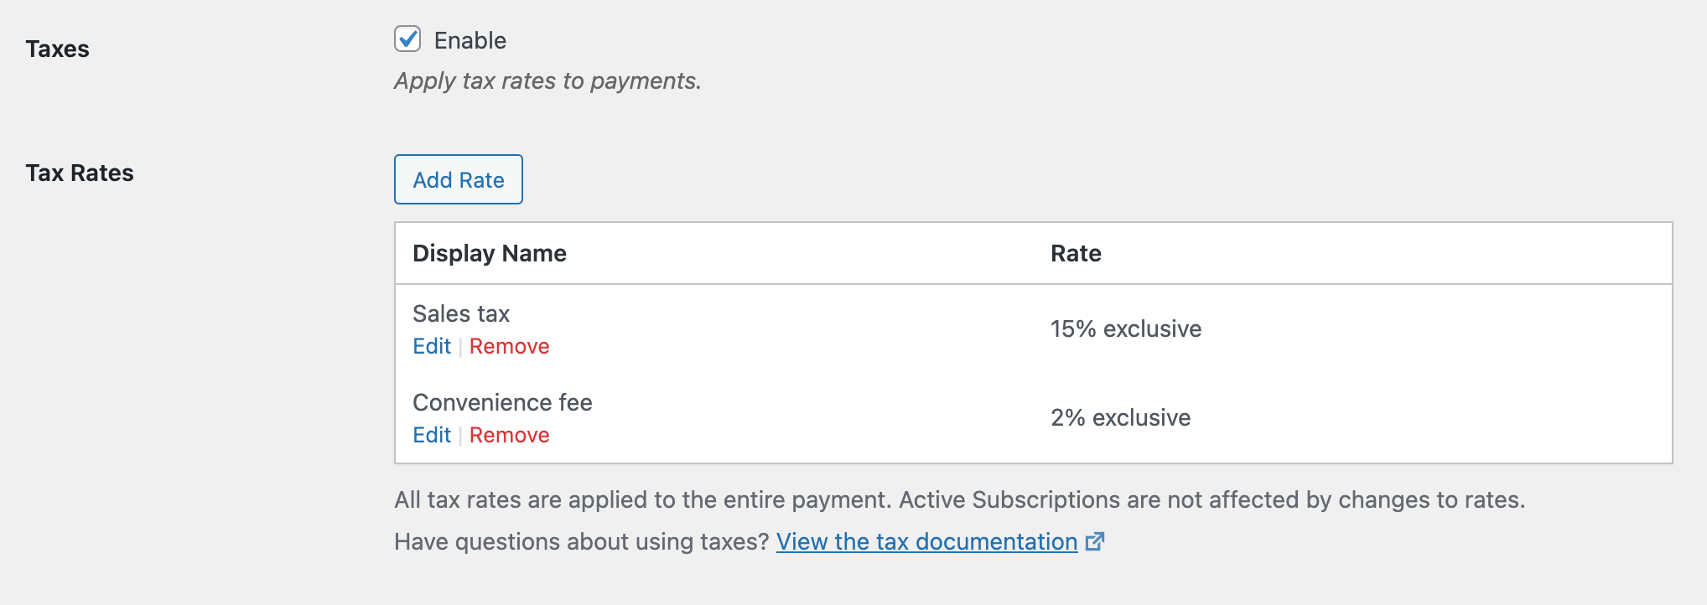Click the Tax Rates section label

point(80,173)
